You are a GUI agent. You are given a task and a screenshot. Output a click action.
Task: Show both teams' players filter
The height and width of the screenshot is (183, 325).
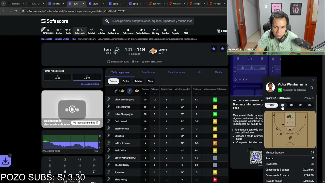(119, 91)
